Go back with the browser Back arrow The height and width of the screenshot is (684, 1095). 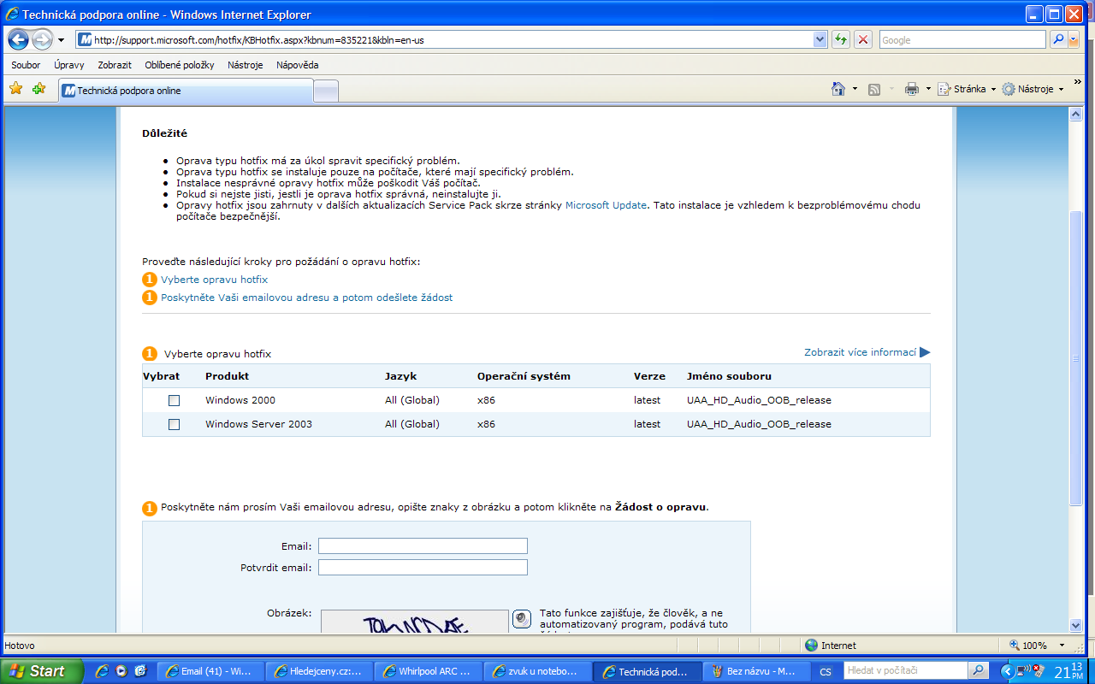pos(19,40)
